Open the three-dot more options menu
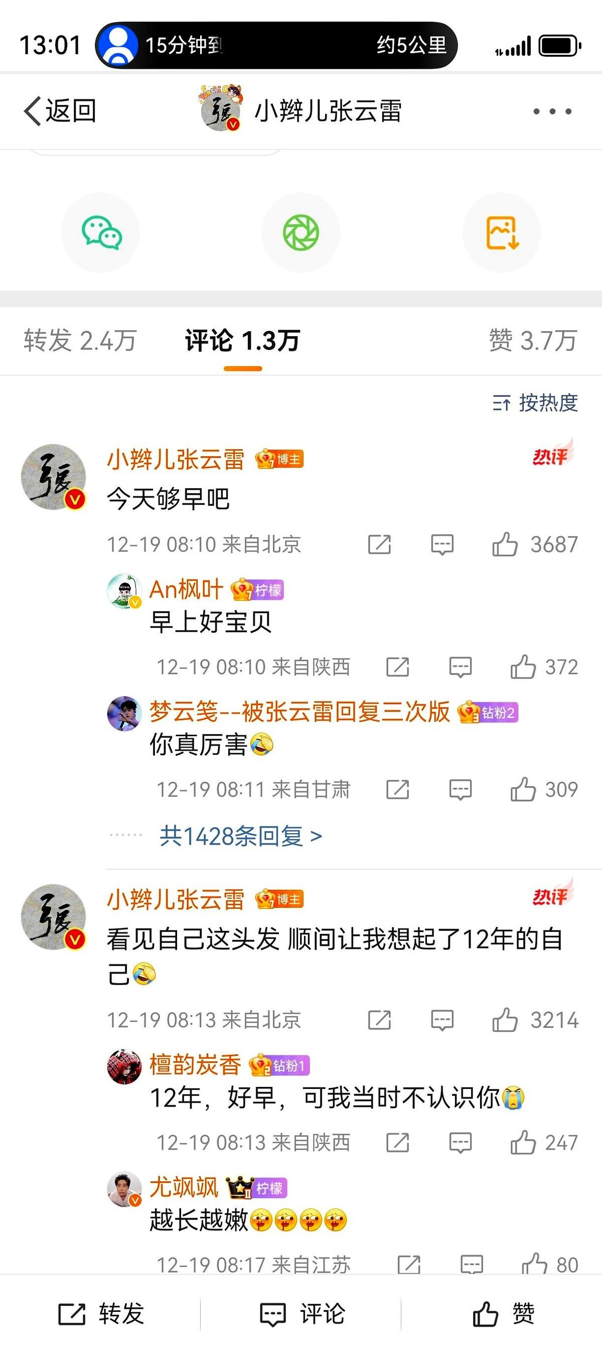This screenshot has height=1366, width=602. (x=552, y=111)
